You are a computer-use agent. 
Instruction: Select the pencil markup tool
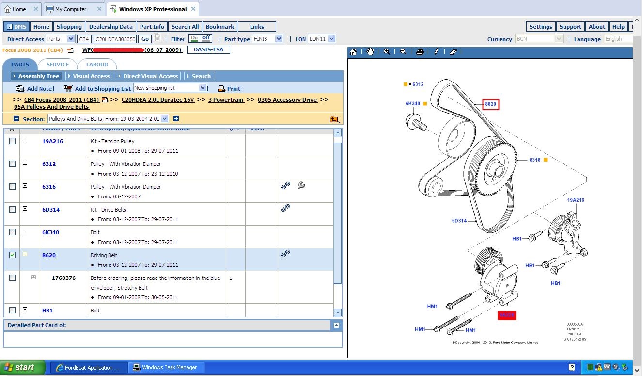(437, 52)
